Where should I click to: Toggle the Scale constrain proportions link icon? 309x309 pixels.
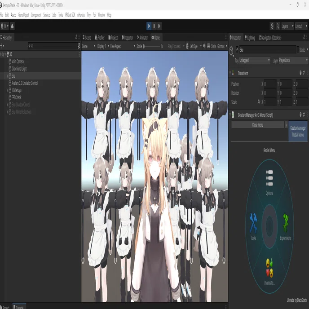click(259, 102)
